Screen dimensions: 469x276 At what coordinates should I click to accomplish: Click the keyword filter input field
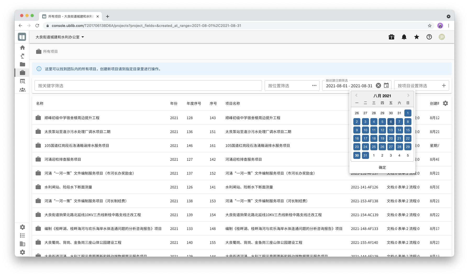(148, 86)
